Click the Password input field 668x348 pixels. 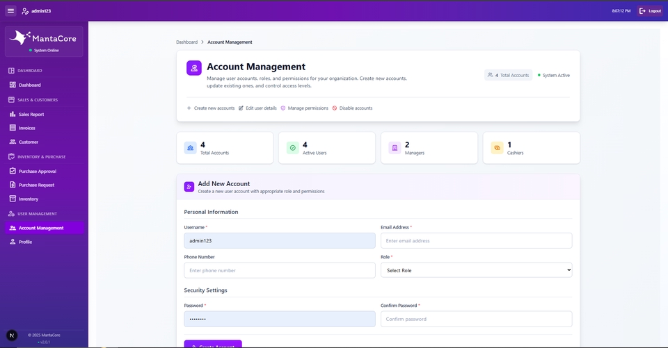click(x=280, y=319)
